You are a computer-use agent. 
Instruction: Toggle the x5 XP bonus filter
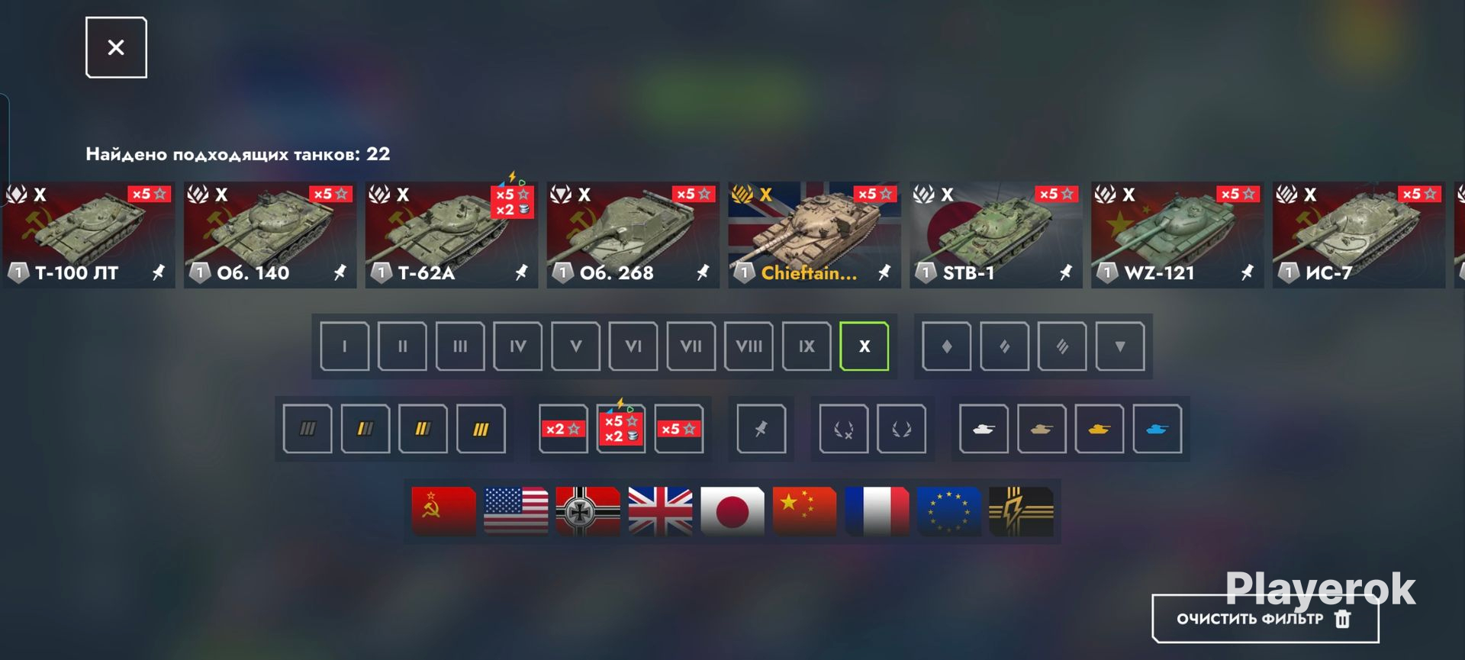[x=678, y=429]
